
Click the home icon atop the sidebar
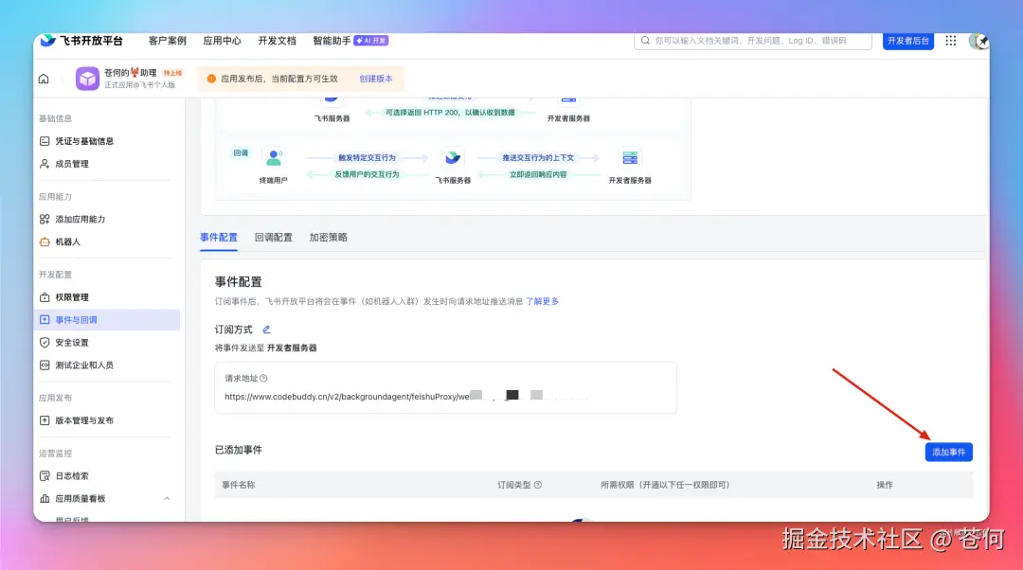[x=44, y=79]
